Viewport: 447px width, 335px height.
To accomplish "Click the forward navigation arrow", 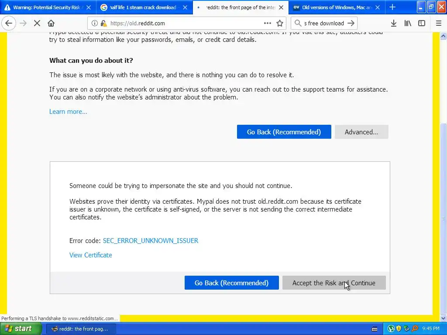I will point(23,23).
